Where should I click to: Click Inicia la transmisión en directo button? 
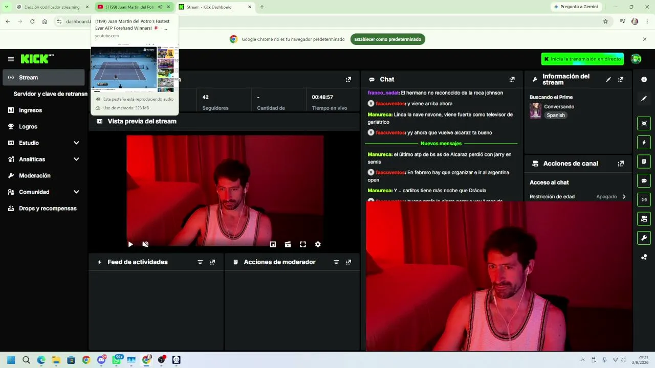click(582, 59)
